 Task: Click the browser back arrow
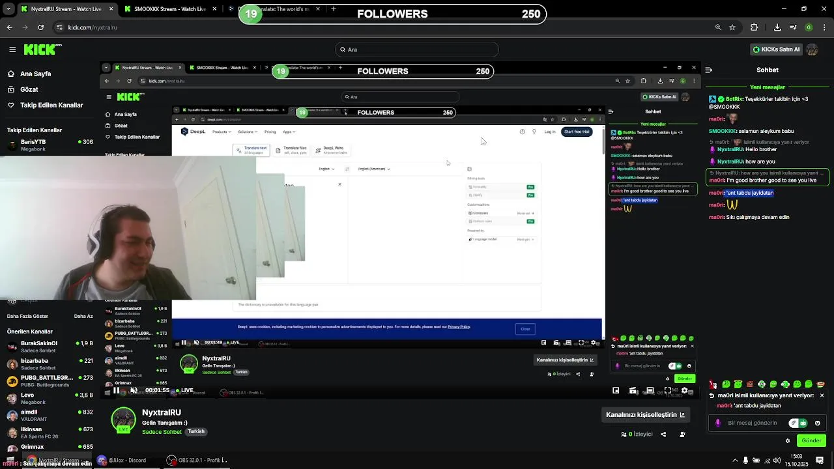coord(10,27)
